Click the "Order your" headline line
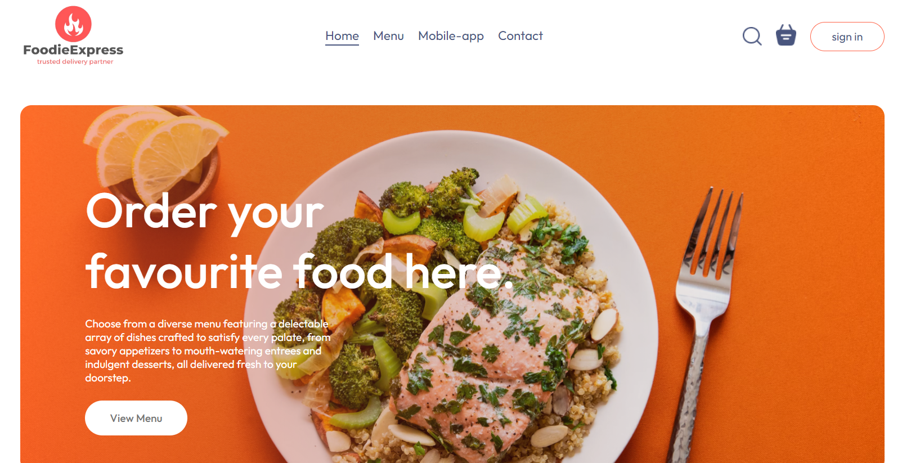This screenshot has width=911, height=463. coord(205,212)
